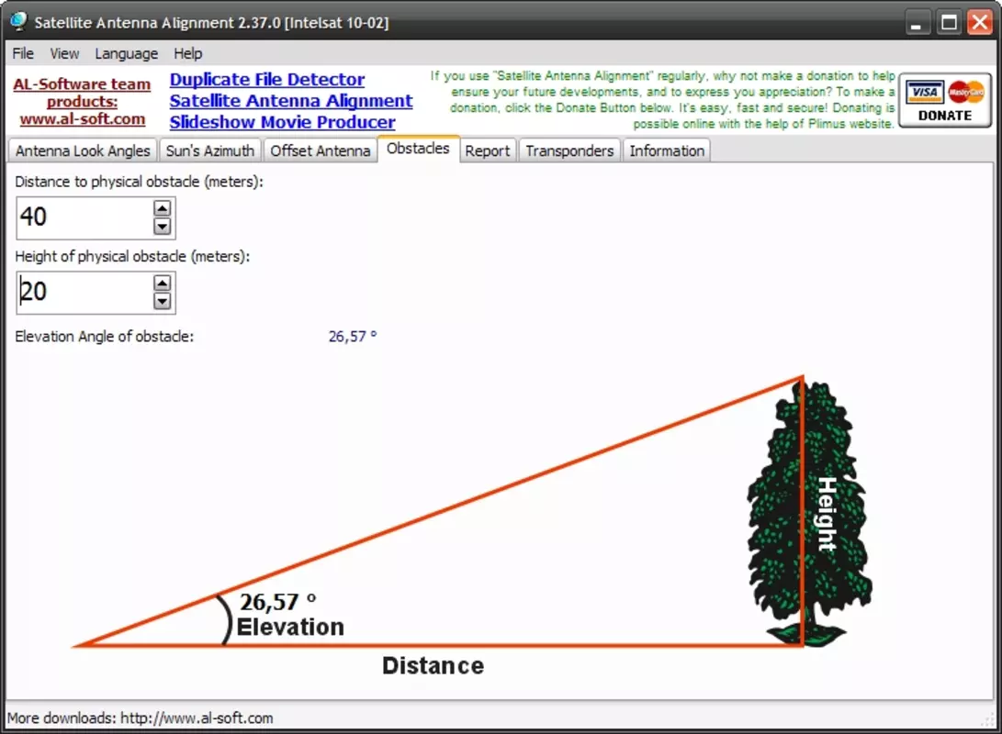Open the Duplicate File Detector link

(x=267, y=79)
